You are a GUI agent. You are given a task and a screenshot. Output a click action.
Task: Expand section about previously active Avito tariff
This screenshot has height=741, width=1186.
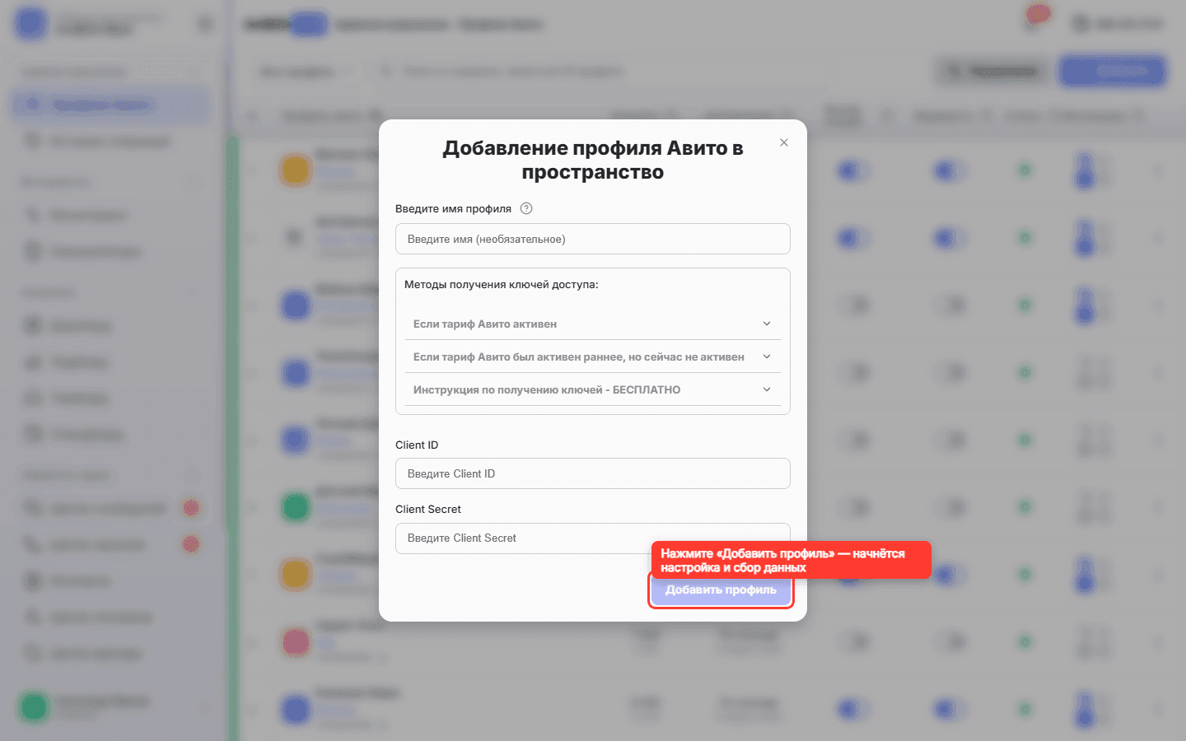click(593, 357)
